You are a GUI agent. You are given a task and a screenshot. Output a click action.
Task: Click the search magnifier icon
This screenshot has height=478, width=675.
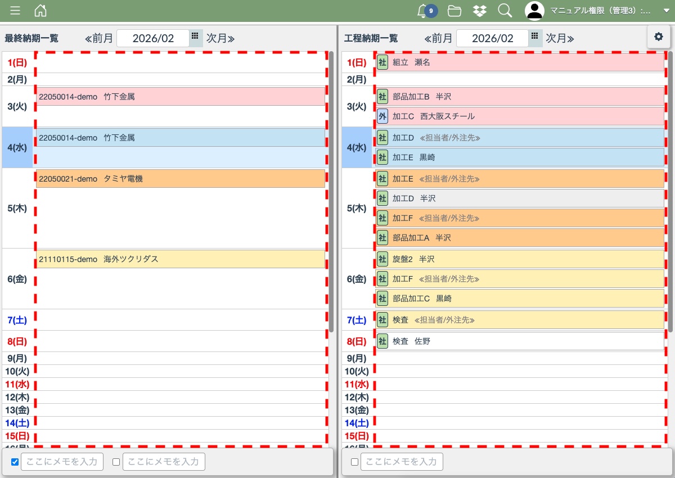click(x=505, y=11)
